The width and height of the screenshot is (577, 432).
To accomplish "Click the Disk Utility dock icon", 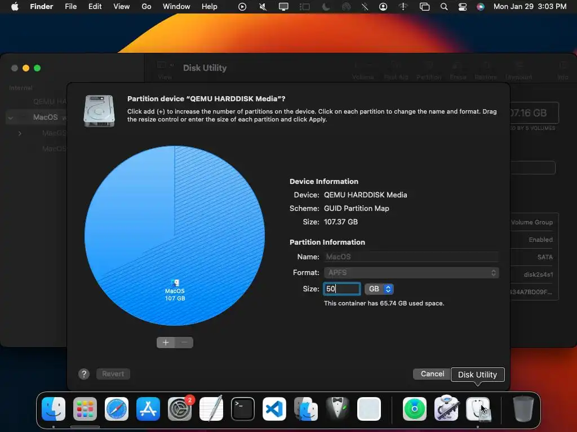I will pyautogui.click(x=478, y=409).
